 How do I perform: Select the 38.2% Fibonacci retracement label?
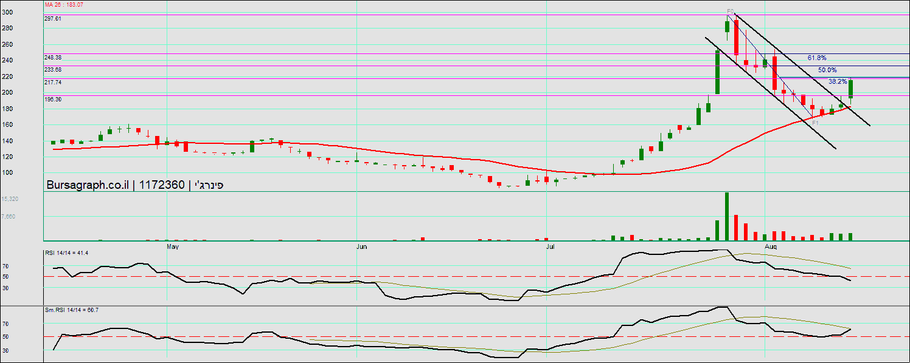click(x=838, y=81)
